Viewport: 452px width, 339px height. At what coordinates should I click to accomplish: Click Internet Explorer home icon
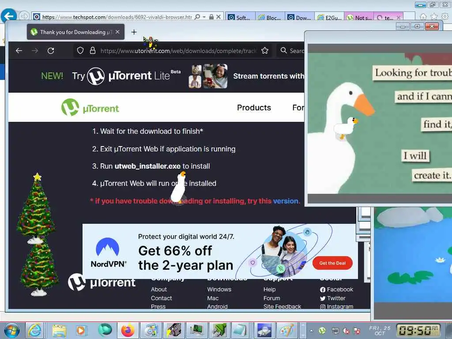(x=423, y=17)
